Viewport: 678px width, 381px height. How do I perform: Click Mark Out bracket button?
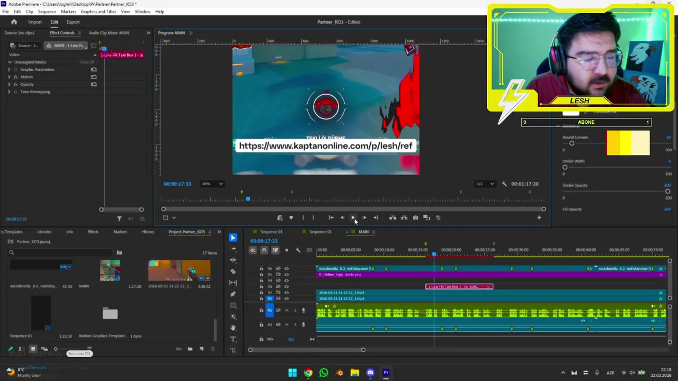[313, 217]
